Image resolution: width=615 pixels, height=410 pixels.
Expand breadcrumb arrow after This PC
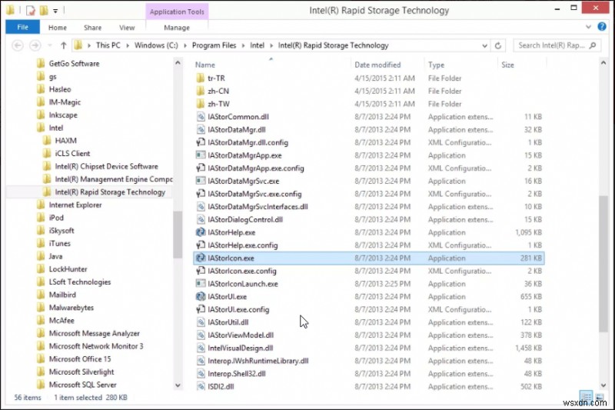[128, 45]
